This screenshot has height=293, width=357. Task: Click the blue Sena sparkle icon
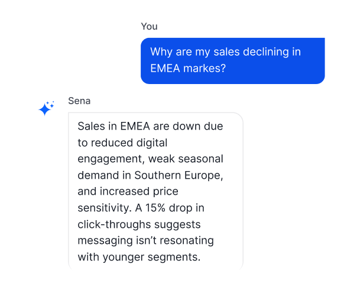coord(46,108)
